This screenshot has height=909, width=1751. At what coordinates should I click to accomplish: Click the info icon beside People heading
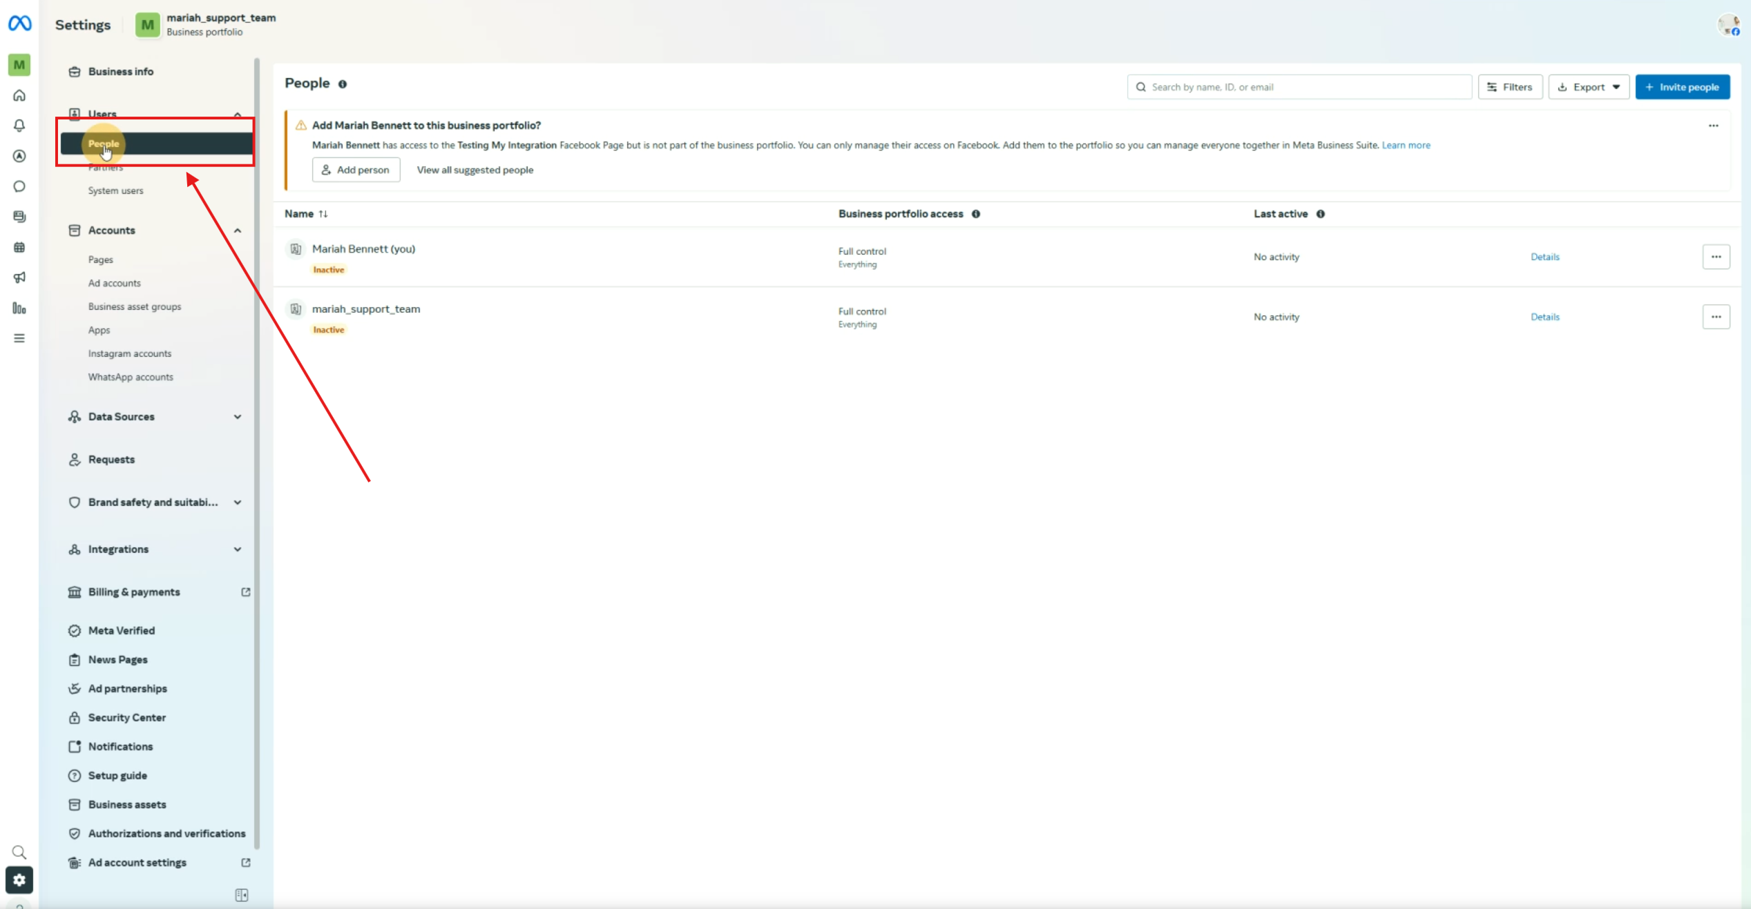[343, 84]
